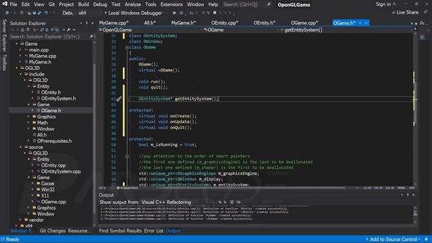
Task: Open Show output from dropdown
Action: pyautogui.click(x=174, y=202)
